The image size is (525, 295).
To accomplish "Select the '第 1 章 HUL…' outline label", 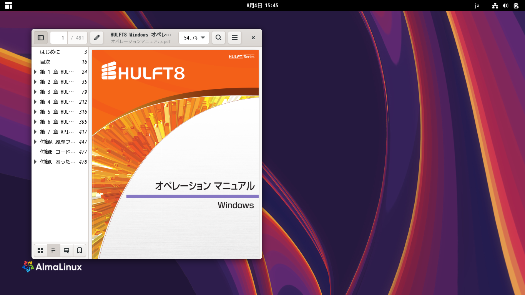I will click(x=57, y=72).
